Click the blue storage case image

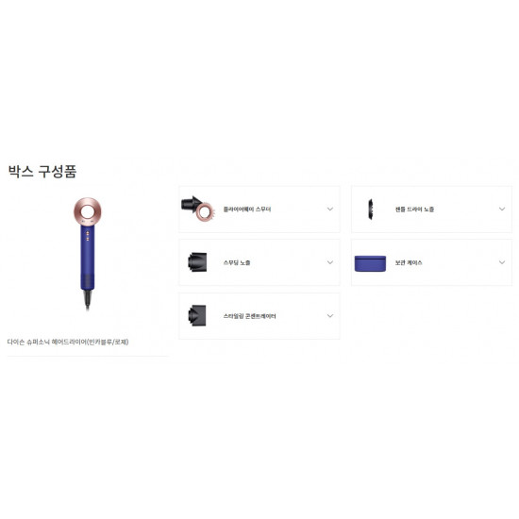pos(370,263)
